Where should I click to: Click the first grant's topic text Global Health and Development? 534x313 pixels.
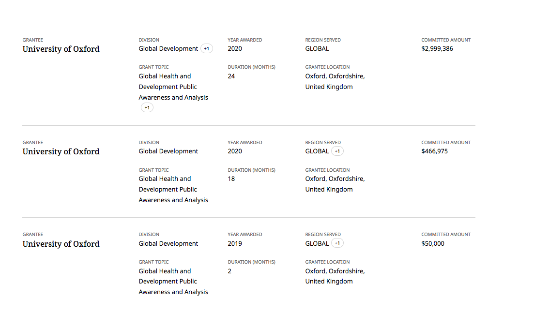[x=173, y=87]
